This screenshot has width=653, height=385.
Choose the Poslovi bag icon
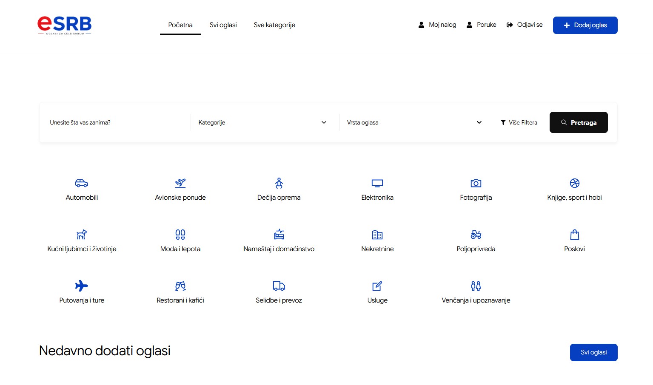click(575, 235)
